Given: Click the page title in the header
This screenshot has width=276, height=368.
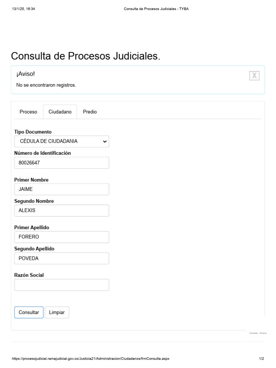Looking at the screenshot, I should [156, 9].
